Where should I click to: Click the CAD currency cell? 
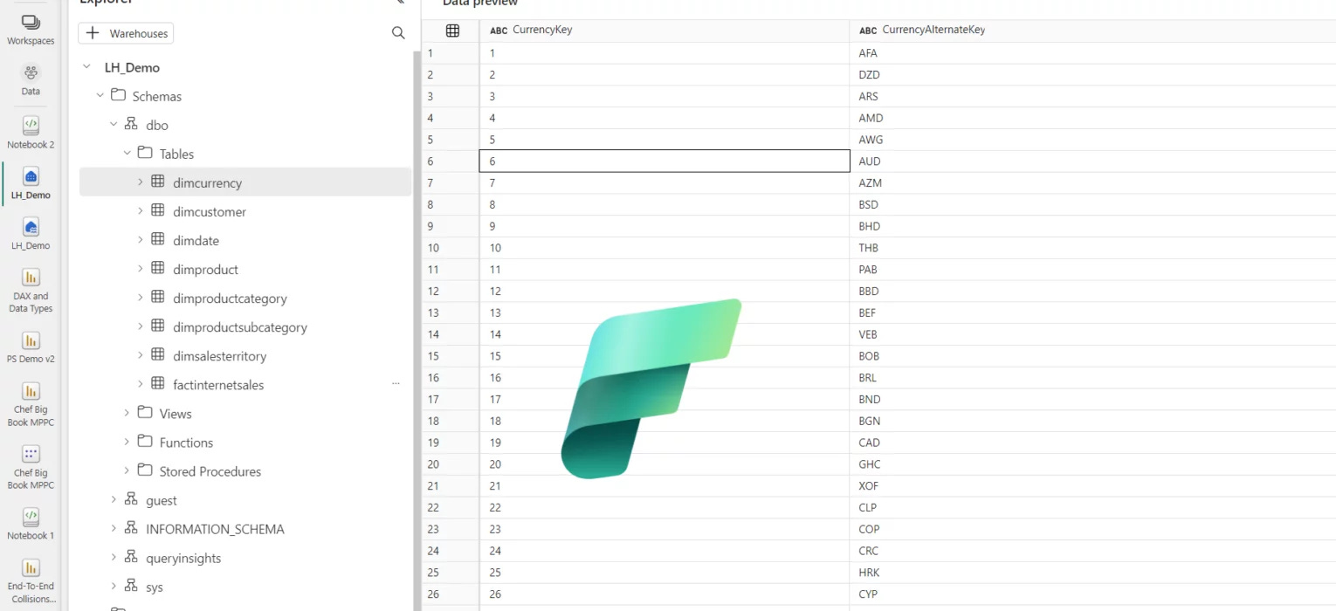(x=1092, y=443)
